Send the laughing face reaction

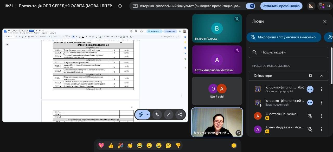click(x=140, y=146)
